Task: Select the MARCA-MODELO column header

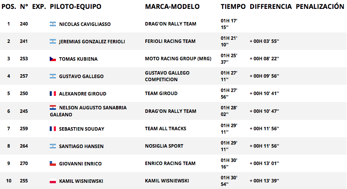Action: (172, 7)
